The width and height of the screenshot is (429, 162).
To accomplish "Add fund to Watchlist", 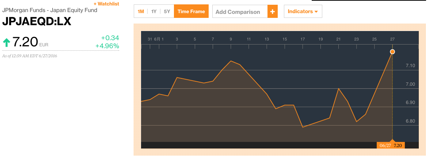I will tap(106, 4).
